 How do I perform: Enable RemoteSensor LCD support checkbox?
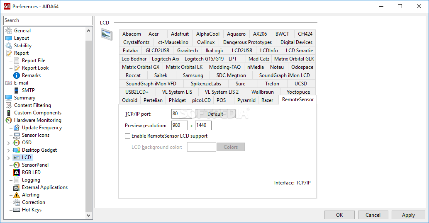click(x=127, y=136)
